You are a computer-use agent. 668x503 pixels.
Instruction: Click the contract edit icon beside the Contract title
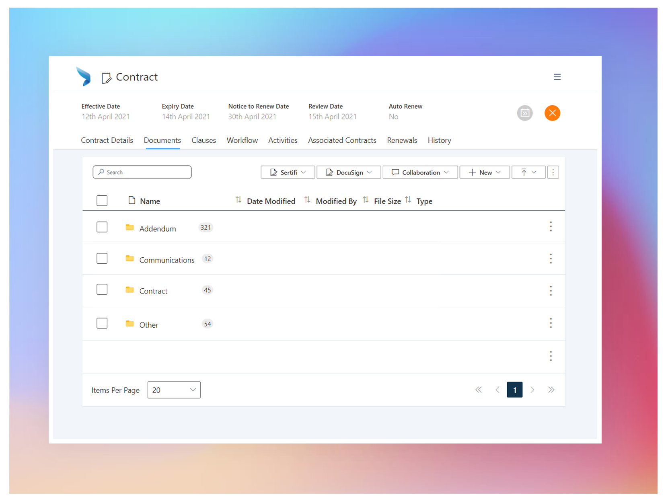pos(106,77)
